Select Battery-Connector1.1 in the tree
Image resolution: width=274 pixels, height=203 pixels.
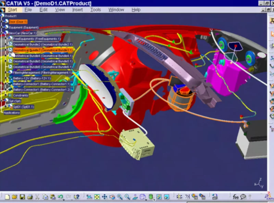pos(42,84)
